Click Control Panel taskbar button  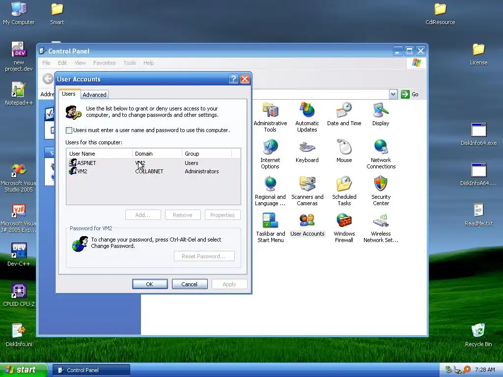pyautogui.click(x=91, y=370)
